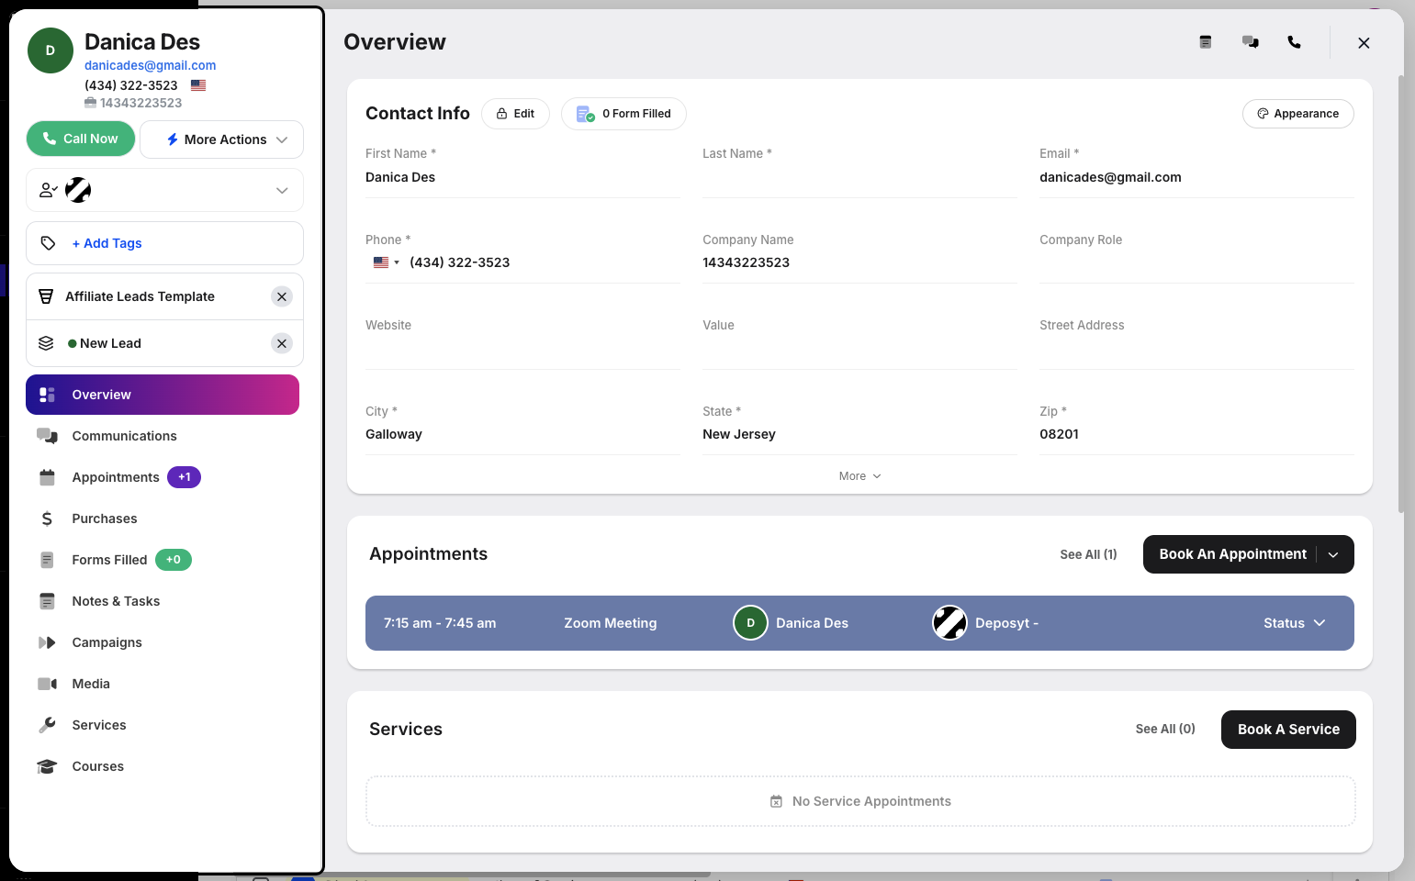Open Book An Appointment dropdown arrow

pyautogui.click(x=1334, y=554)
